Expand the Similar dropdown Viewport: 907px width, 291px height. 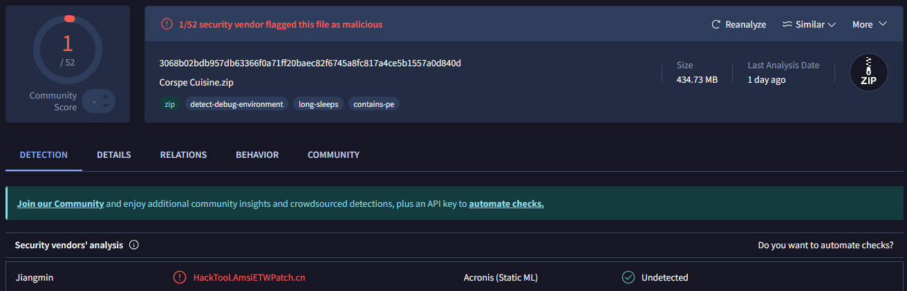[x=809, y=24]
